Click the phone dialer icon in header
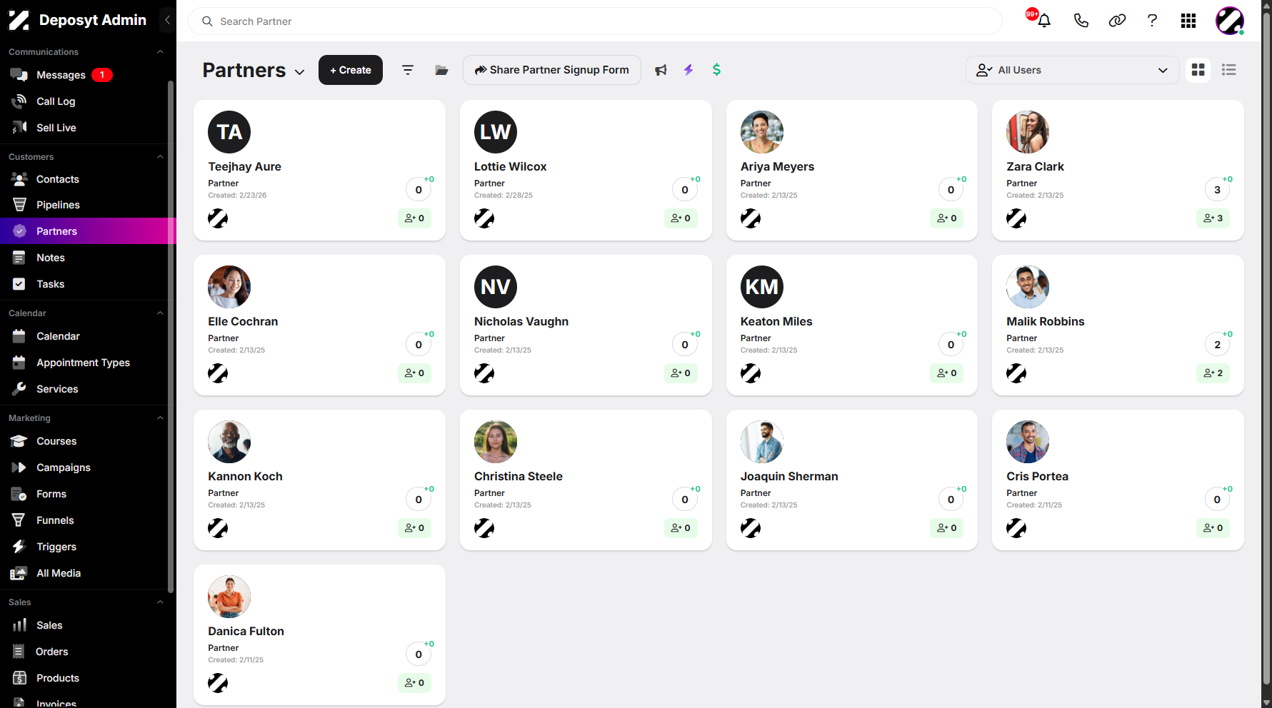This screenshot has height=708, width=1272. [1081, 21]
